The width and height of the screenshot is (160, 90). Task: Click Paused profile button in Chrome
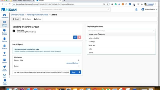(x=149, y=4)
